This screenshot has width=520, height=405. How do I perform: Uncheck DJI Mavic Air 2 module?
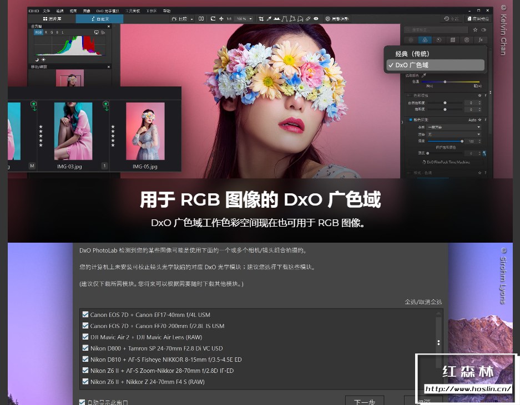(x=85, y=337)
